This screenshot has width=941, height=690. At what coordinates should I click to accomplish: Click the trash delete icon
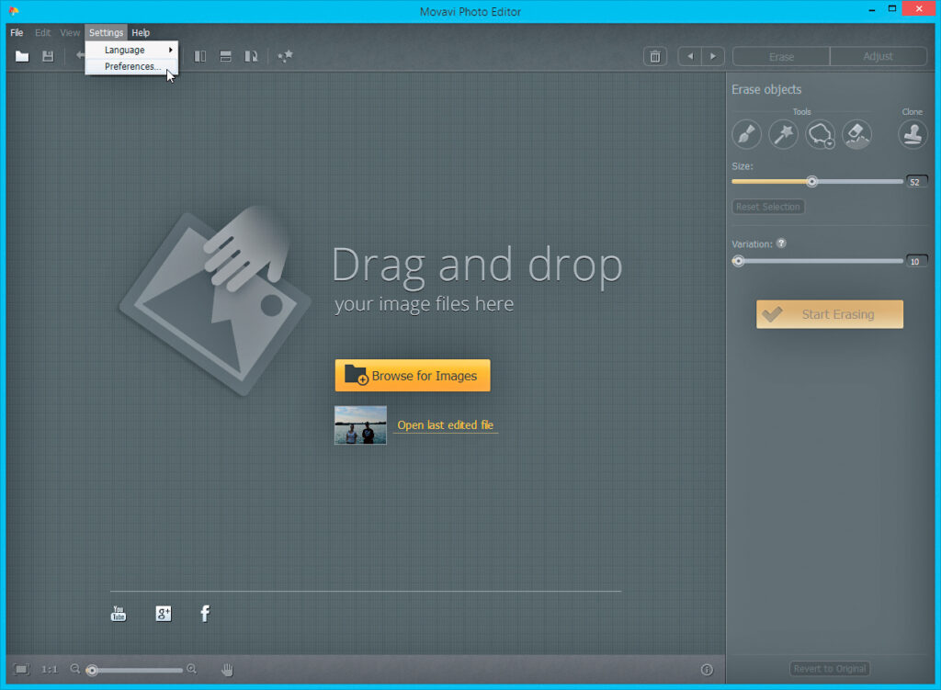tap(654, 57)
